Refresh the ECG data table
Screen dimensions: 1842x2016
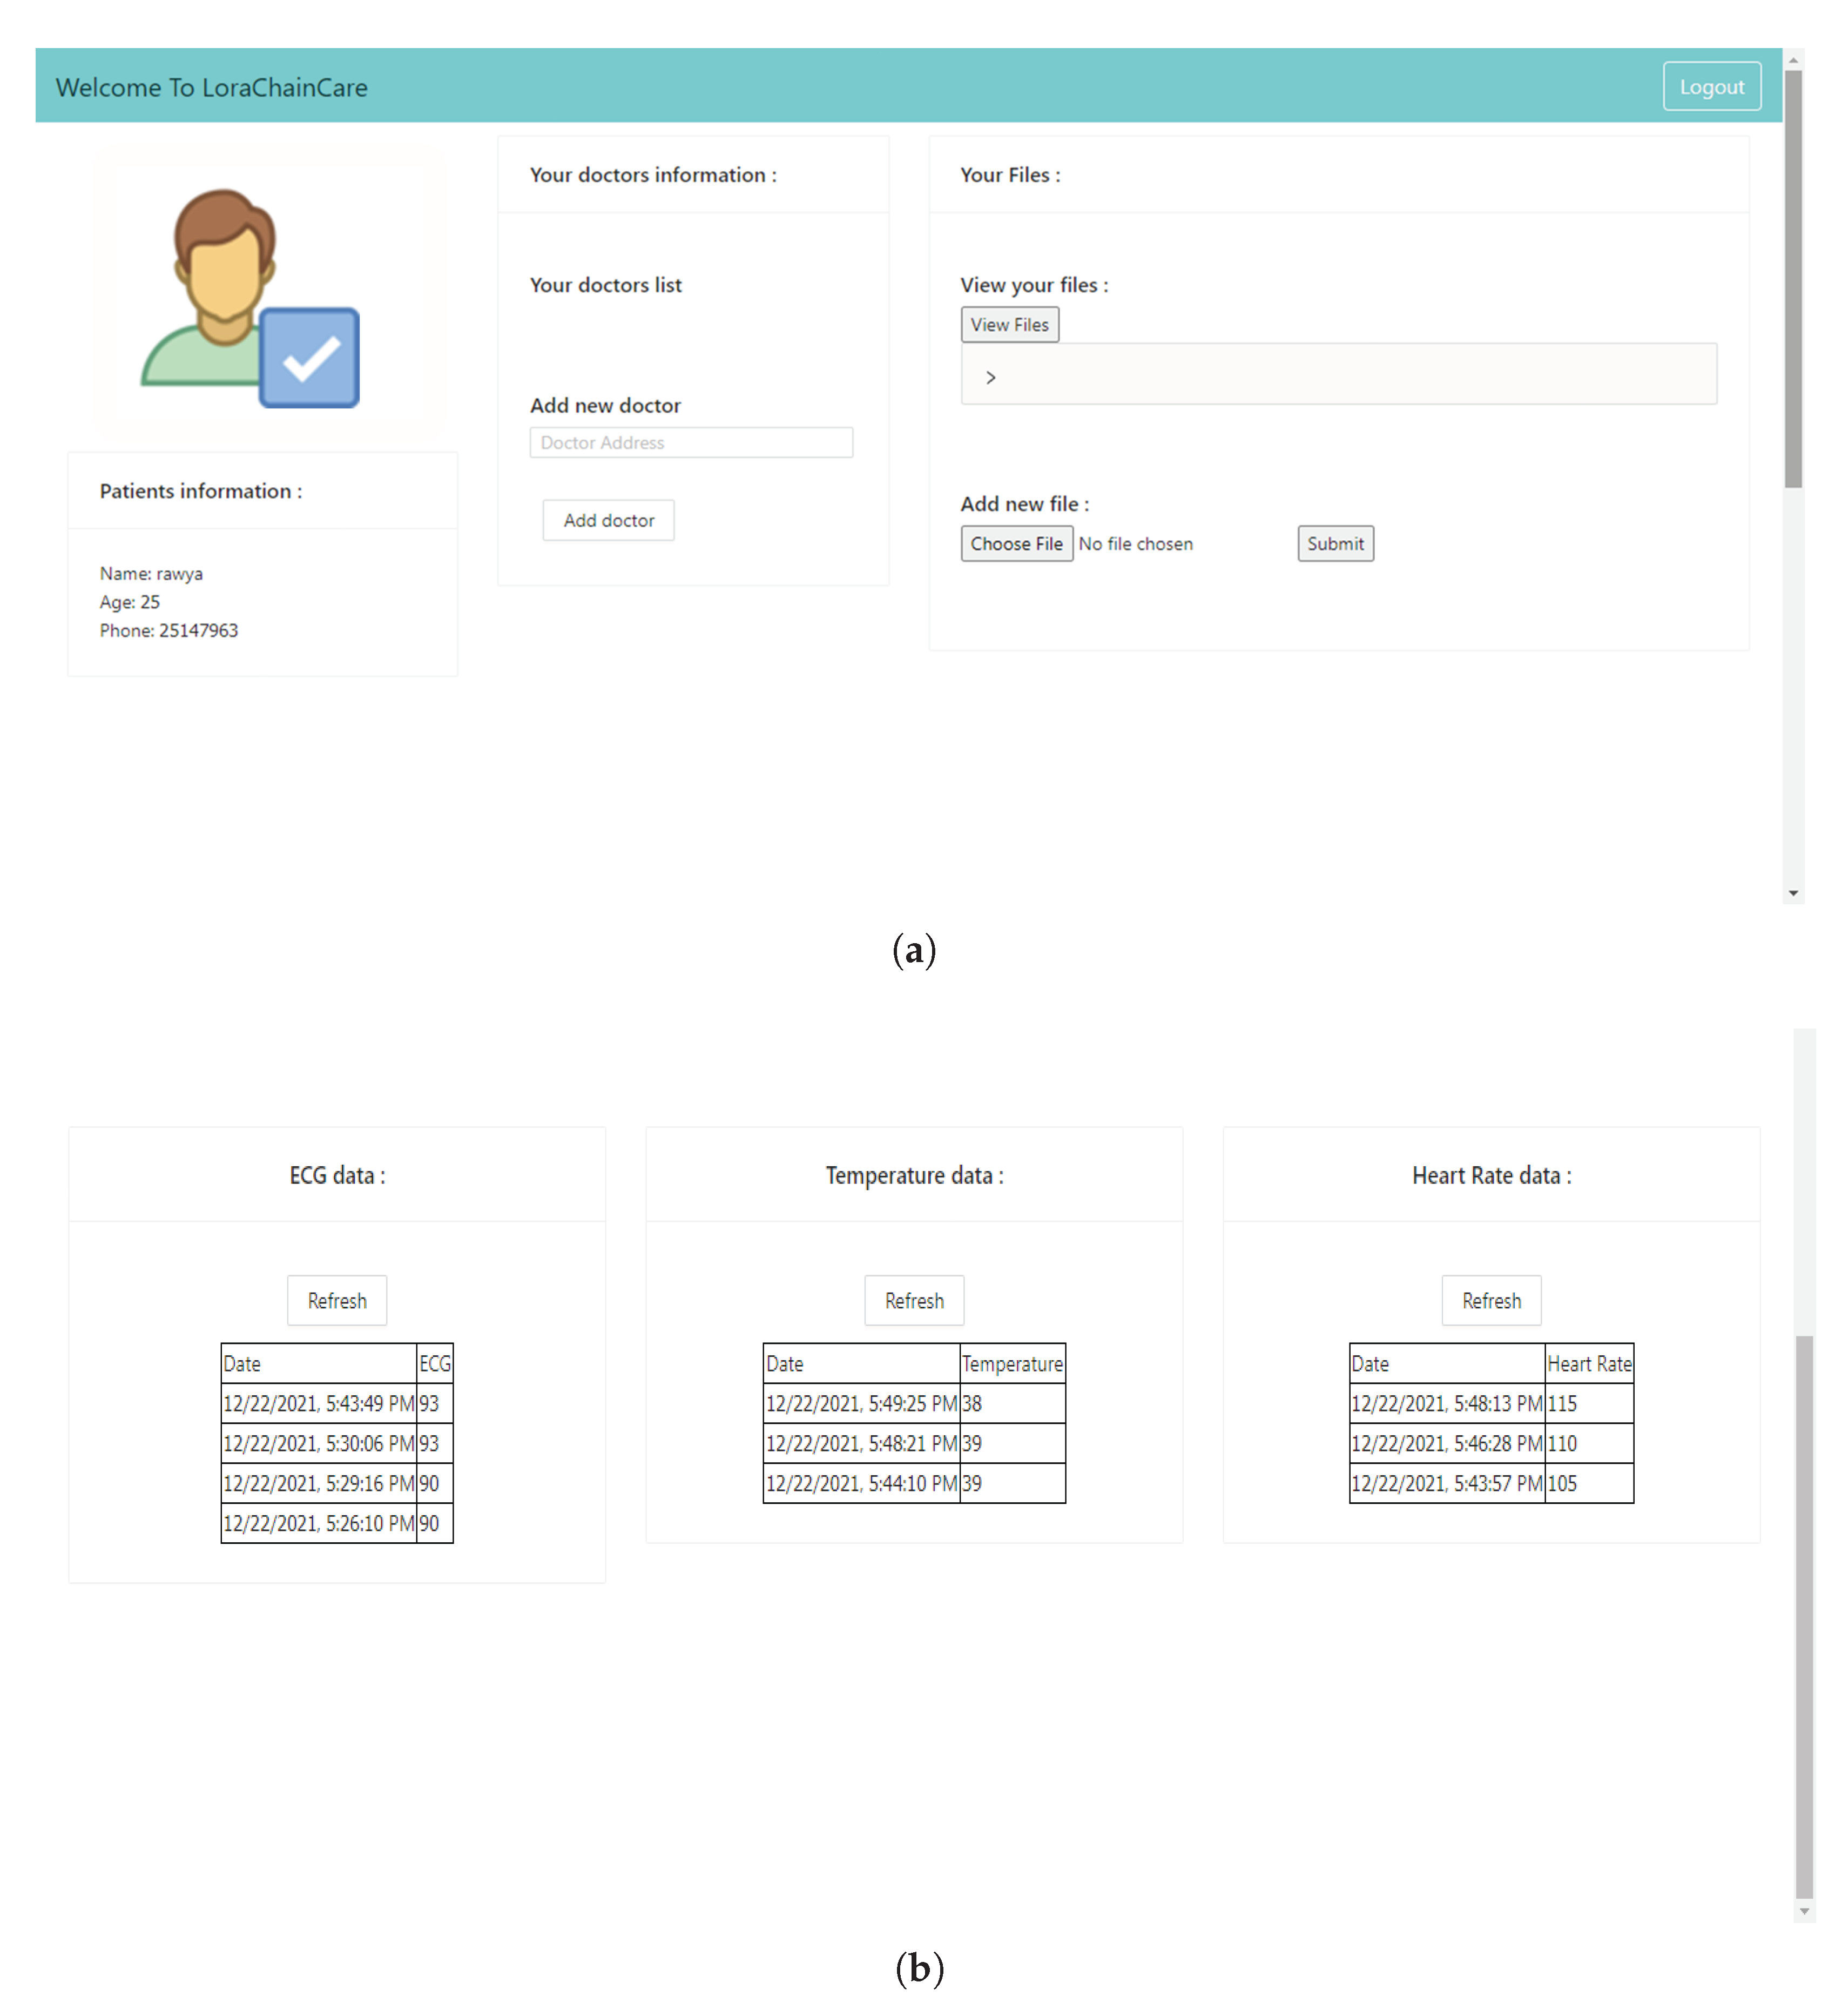pos(337,1300)
